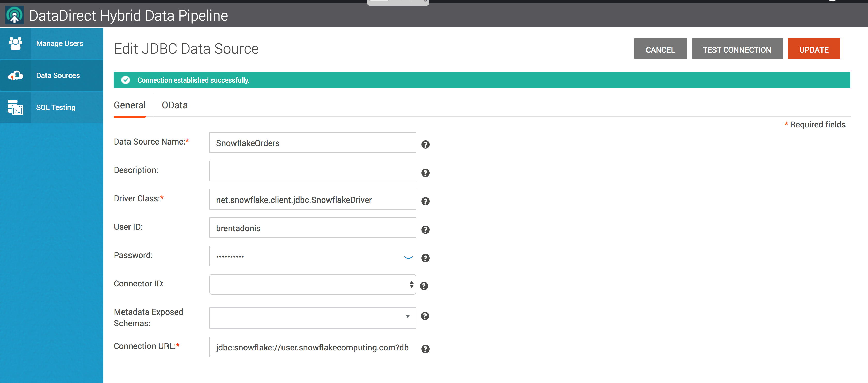Screen dimensions: 868x383
Task: Click the success checkmark in the banner
Action: click(126, 80)
